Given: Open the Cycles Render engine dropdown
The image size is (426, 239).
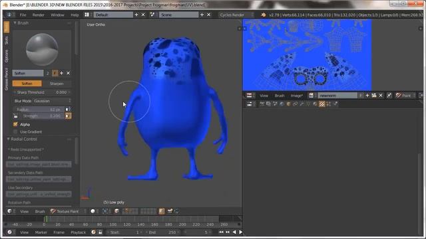Looking at the screenshot, I should 236,15.
